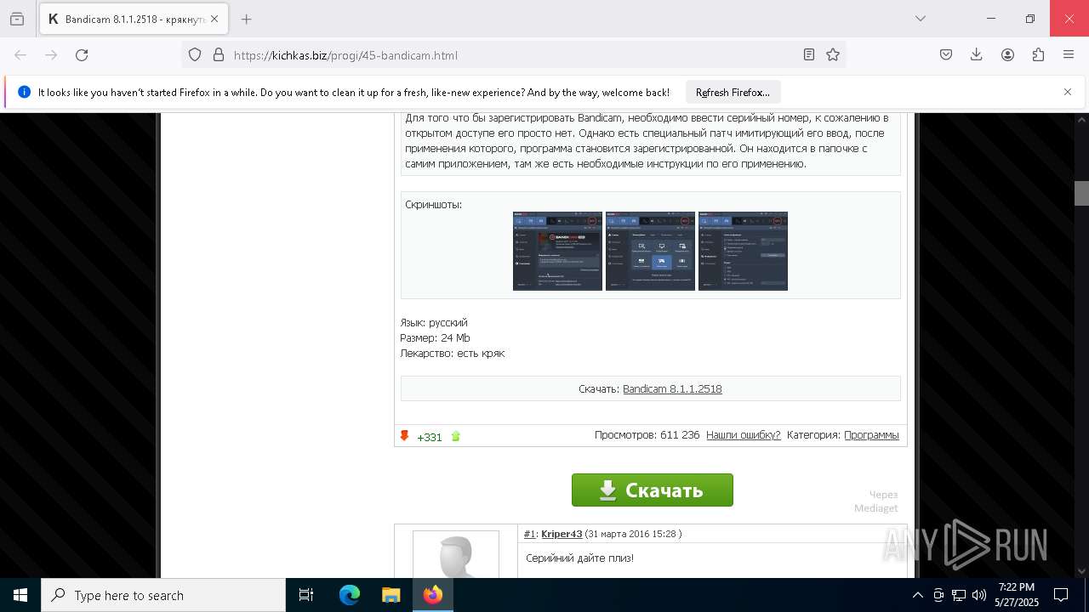The image size is (1089, 612).
Task: Upvote with the green arrow icon
Action: pyautogui.click(x=455, y=436)
